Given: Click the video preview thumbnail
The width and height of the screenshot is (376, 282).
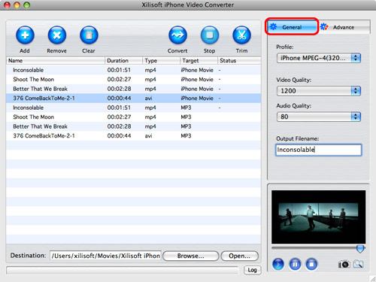Looking at the screenshot, I should click(318, 217).
